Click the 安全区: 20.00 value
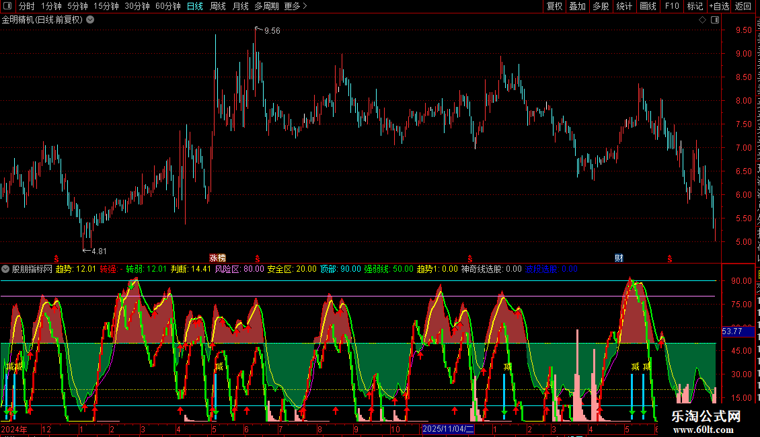Screen dimensions: 760x437 tap(292, 269)
